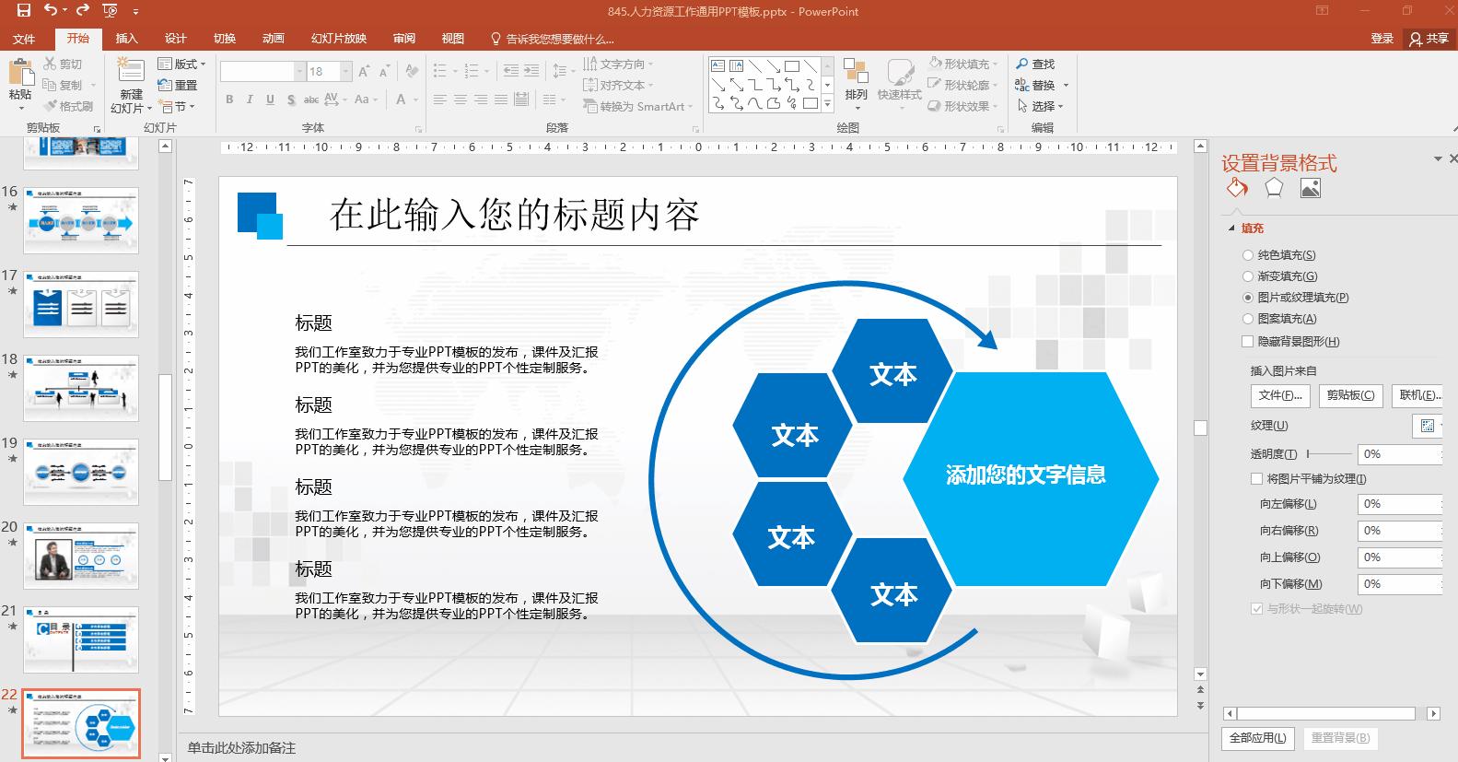Click the Share (共享) person icon
The width and height of the screenshot is (1458, 762).
point(1417,39)
